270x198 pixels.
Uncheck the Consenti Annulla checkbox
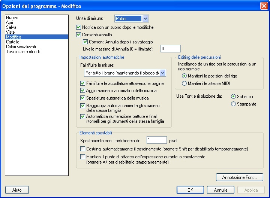[x=79, y=35]
